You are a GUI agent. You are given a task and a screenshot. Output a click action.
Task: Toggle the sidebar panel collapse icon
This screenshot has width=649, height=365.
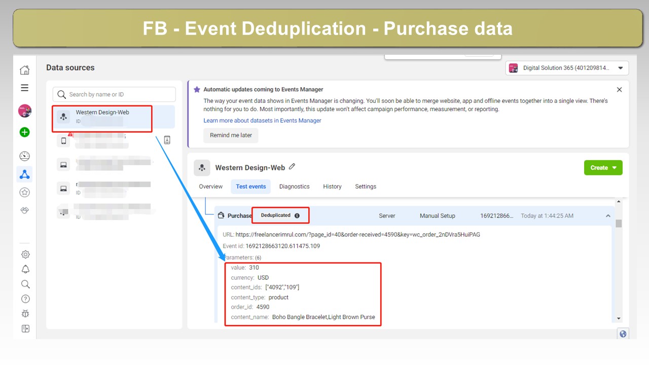coord(25,328)
